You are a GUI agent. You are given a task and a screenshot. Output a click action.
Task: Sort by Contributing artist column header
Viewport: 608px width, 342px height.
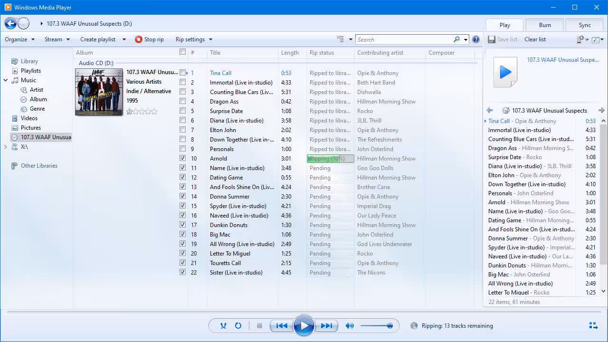[x=389, y=53]
